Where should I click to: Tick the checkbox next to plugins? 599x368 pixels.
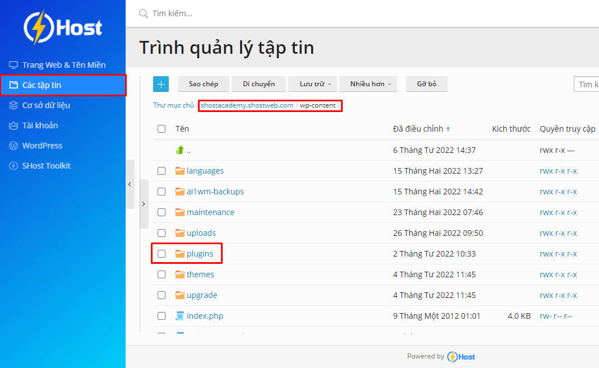pos(162,253)
